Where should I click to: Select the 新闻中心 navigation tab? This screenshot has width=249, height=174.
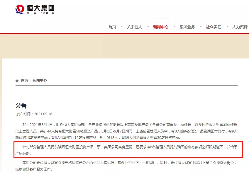161,27
